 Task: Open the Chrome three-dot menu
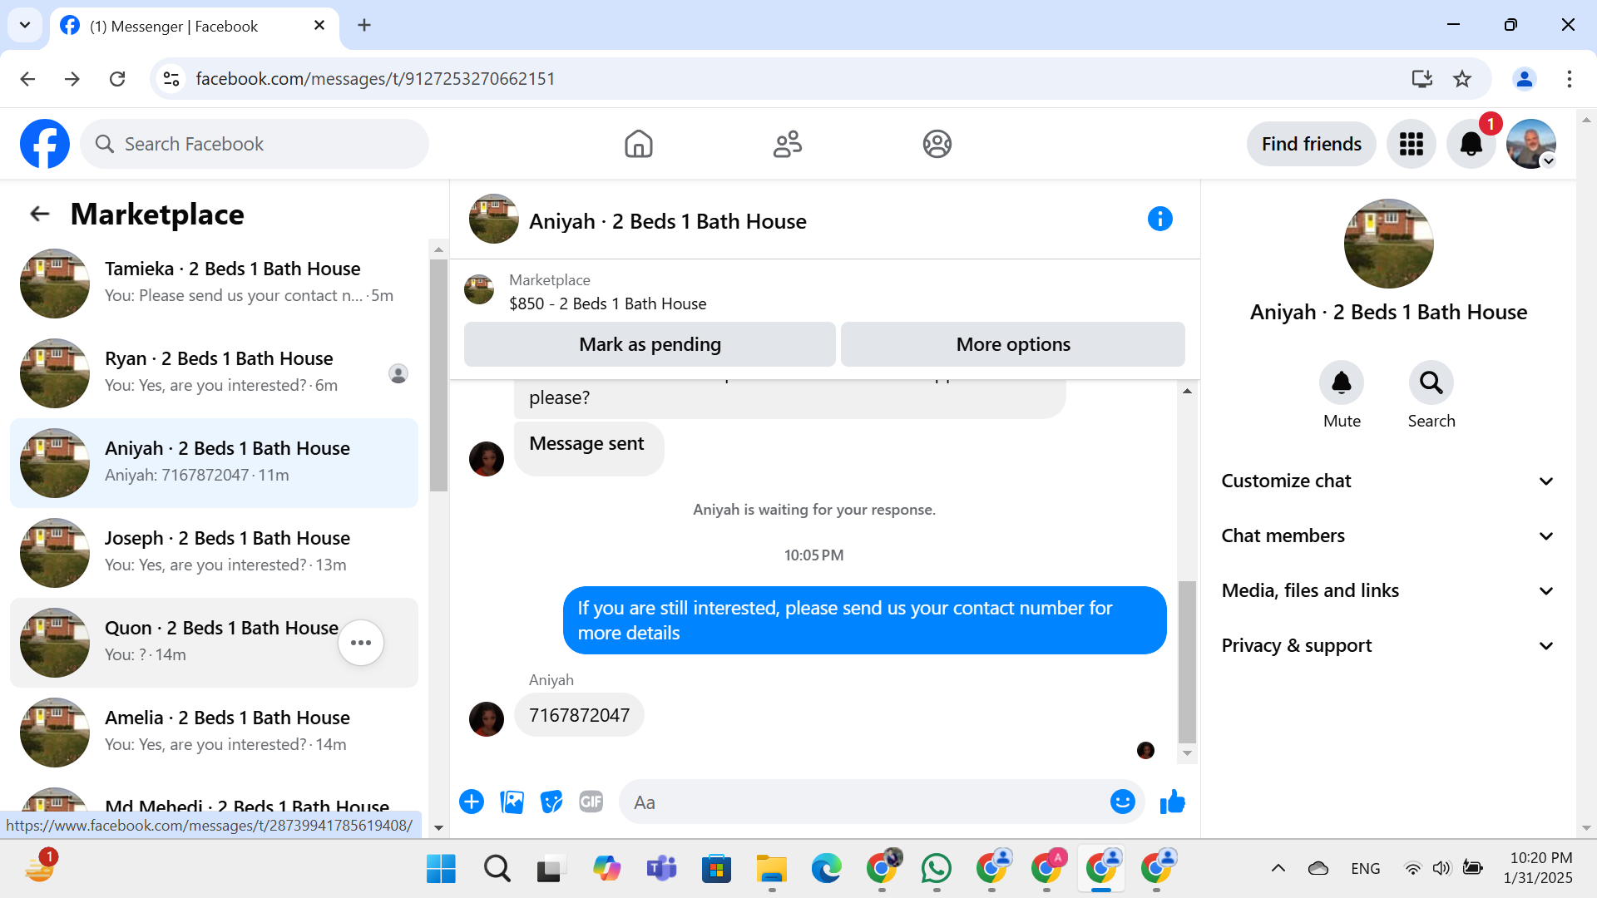pos(1570,79)
